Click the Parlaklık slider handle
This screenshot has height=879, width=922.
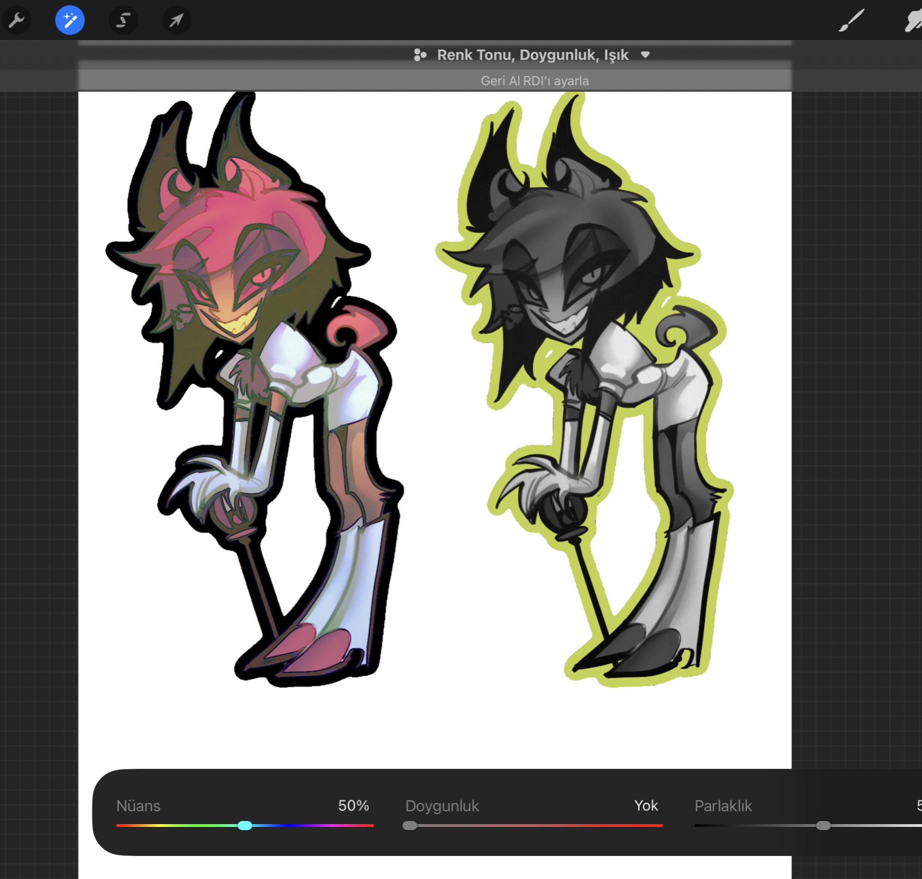(823, 825)
